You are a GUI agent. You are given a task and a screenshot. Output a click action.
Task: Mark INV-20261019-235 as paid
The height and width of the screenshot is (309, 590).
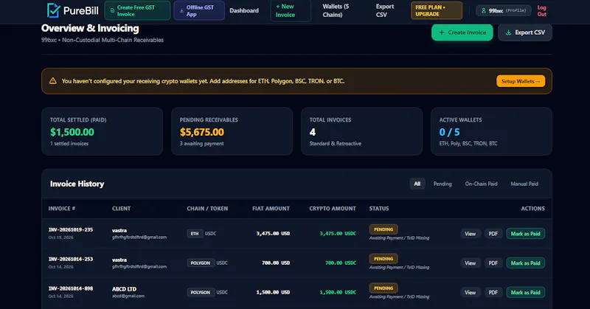pos(525,234)
